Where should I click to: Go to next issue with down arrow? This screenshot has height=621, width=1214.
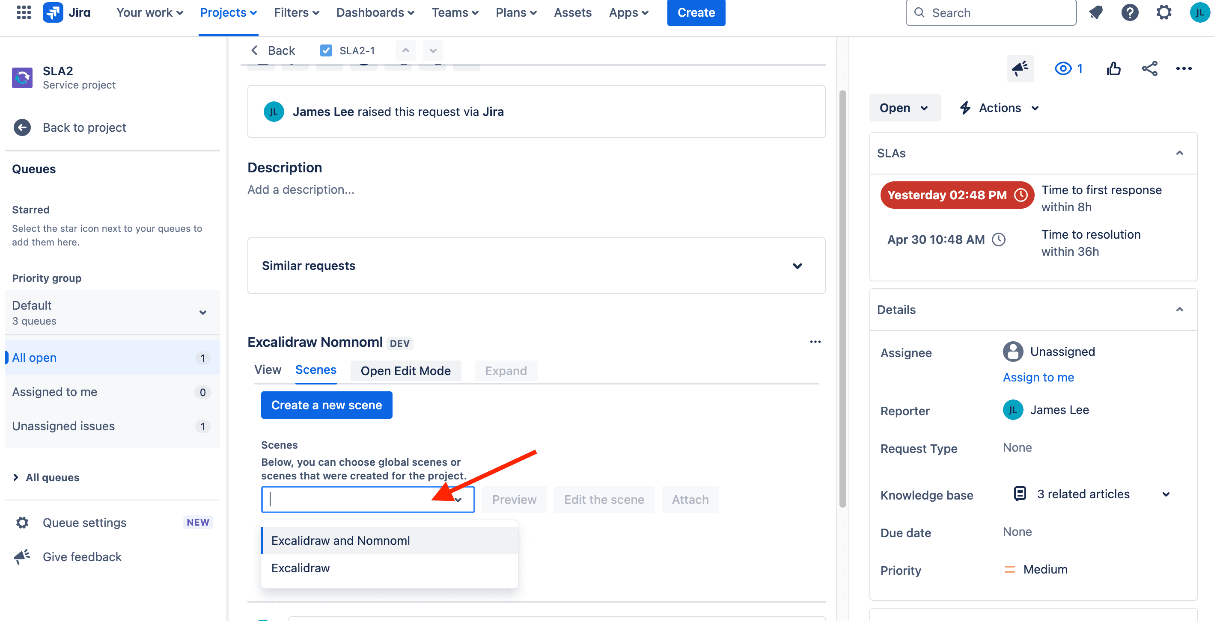click(x=433, y=50)
